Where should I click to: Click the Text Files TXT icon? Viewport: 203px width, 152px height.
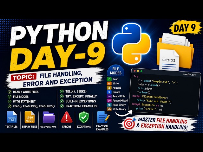[12, 117]
